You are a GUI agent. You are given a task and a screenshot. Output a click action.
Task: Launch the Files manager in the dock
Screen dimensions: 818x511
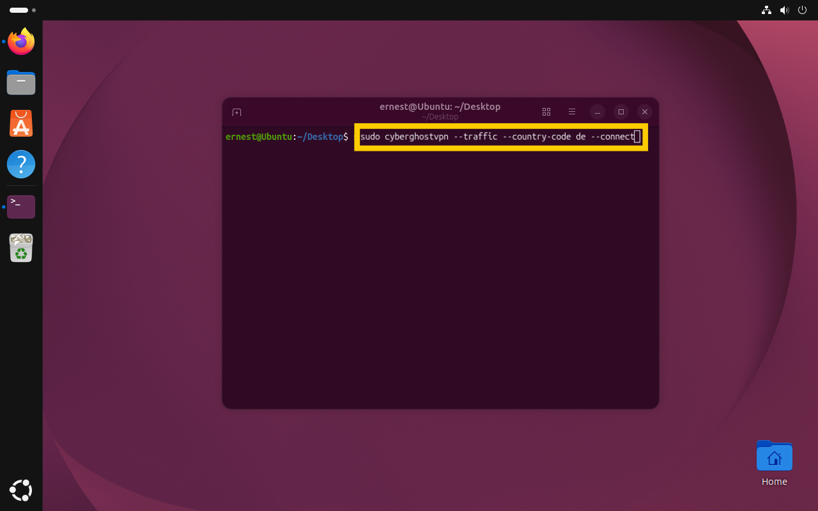tap(21, 82)
